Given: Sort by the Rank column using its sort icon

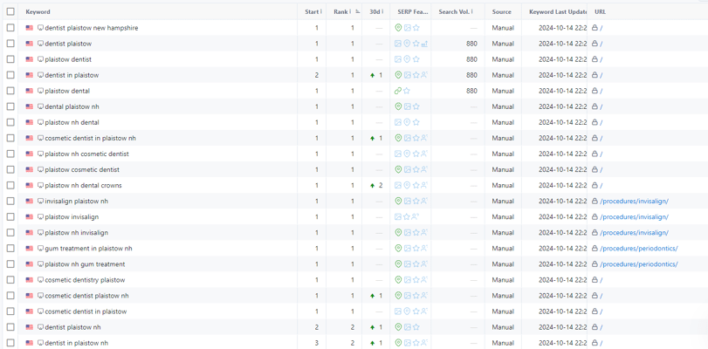Looking at the screenshot, I should coord(358,12).
